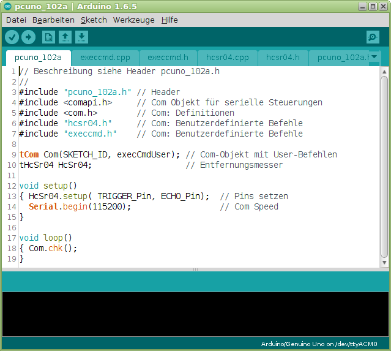This screenshot has height=351, width=391.
Task: Click the "// Com Speed" comment
Action: pyautogui.click(x=249, y=206)
